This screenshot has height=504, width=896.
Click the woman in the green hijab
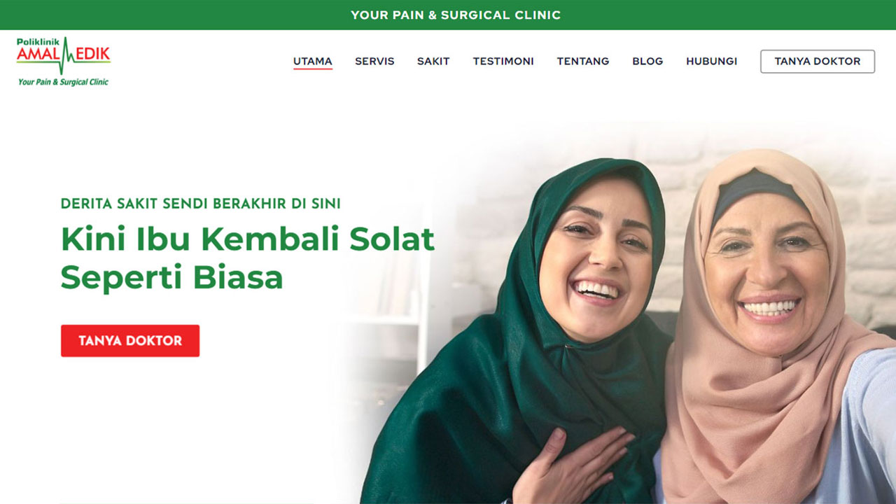pyautogui.click(x=539, y=336)
